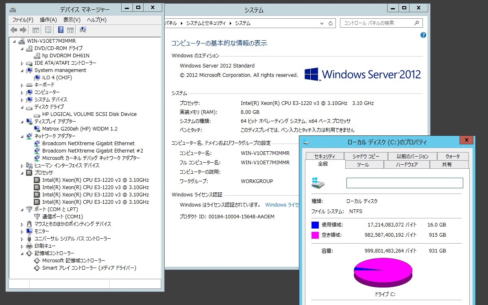
Task: Switch to ハードウェア tab
Action: point(407,165)
